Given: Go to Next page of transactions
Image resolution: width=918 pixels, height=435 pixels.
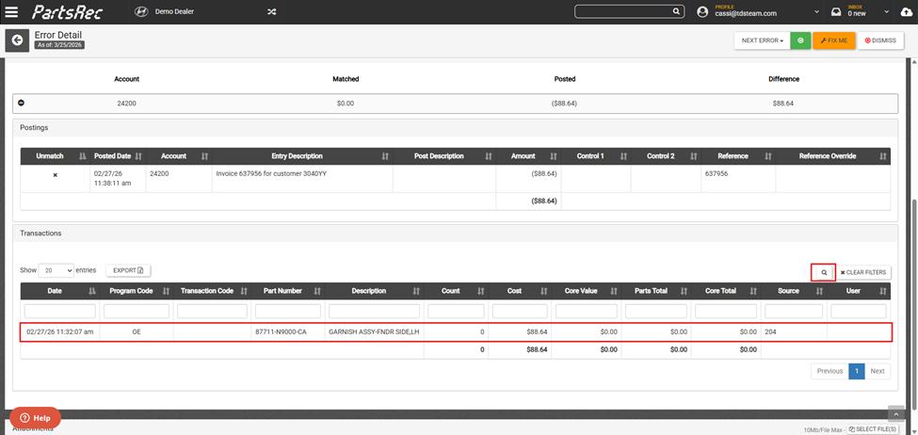Looking at the screenshot, I should point(877,371).
